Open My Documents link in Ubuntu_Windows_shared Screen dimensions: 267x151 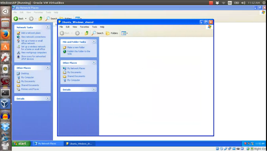(74, 72)
